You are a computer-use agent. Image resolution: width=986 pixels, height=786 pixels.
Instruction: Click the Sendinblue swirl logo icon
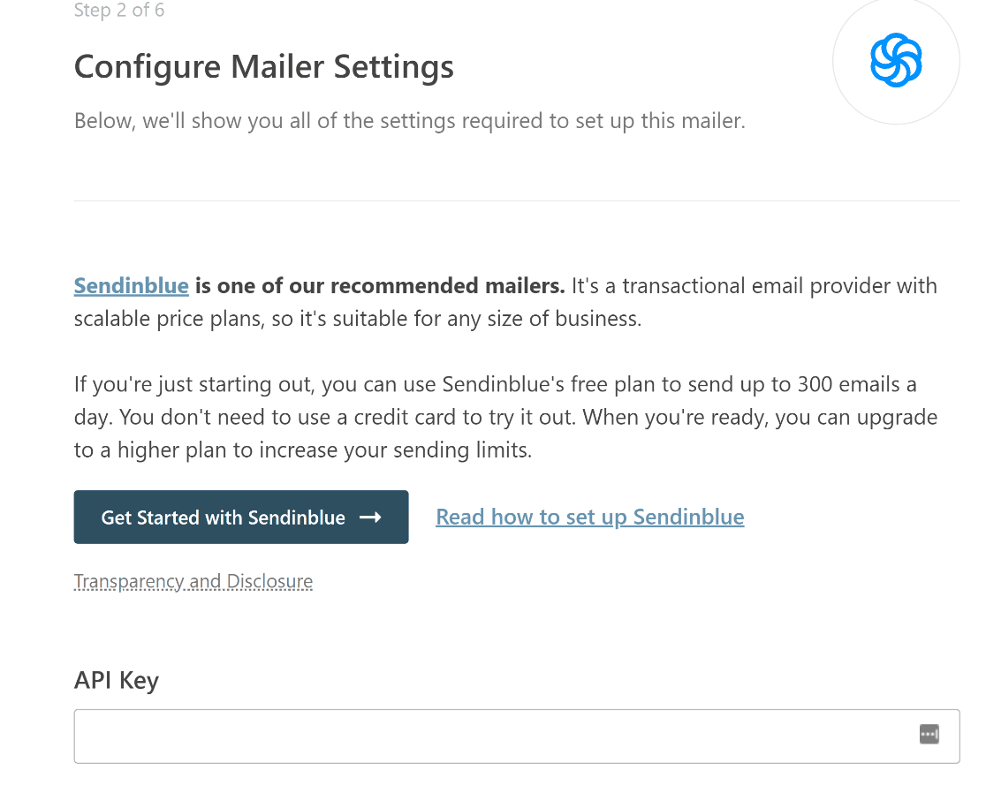[896, 60]
